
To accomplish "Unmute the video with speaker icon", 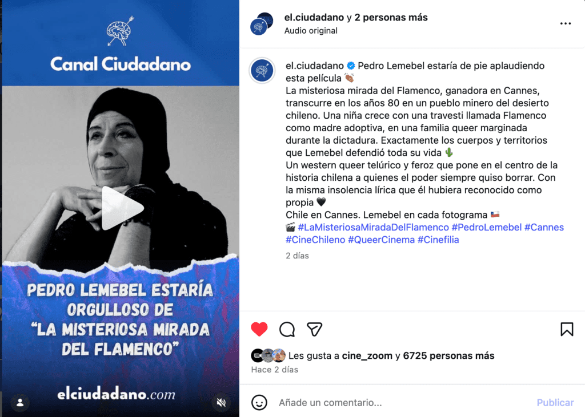I will pos(221,403).
